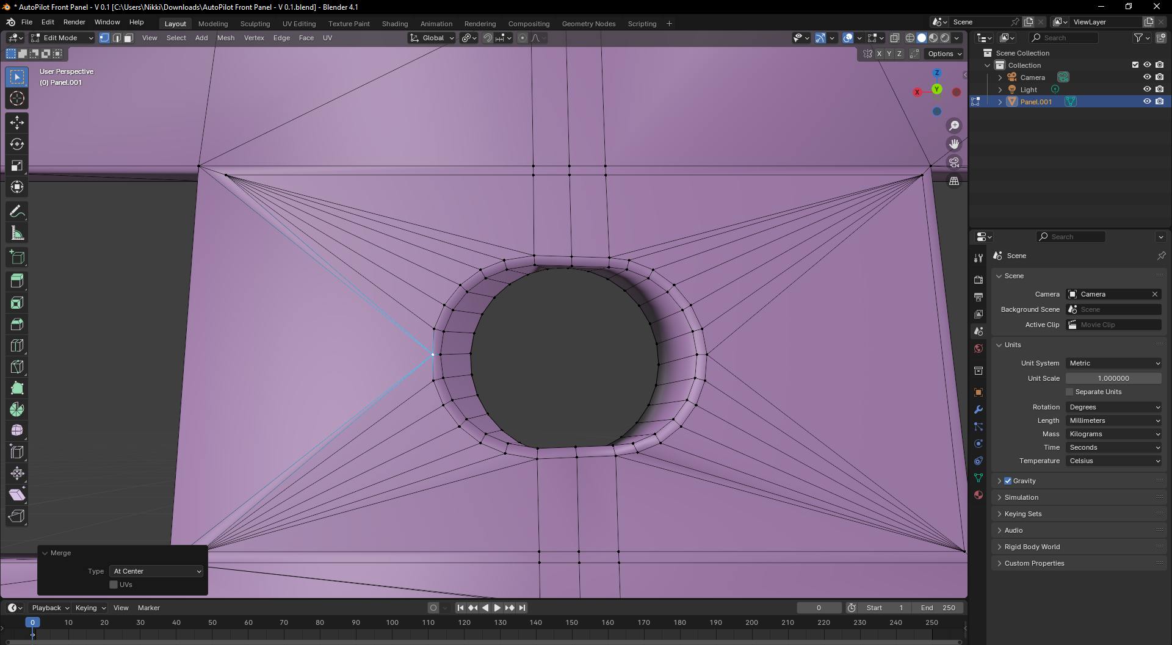Open the Render menu
Viewport: 1172px width, 645px height.
pyautogui.click(x=74, y=22)
